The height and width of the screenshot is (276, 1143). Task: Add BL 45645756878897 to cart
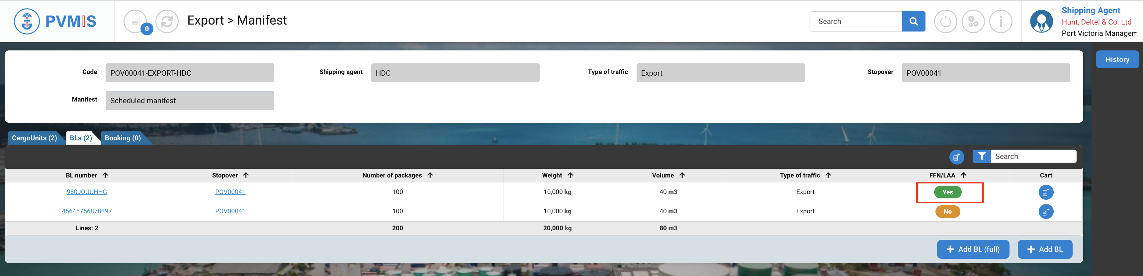click(x=1045, y=211)
